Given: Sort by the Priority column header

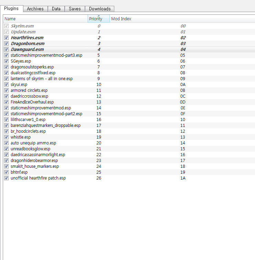Looking at the screenshot, I should tap(98, 19).
